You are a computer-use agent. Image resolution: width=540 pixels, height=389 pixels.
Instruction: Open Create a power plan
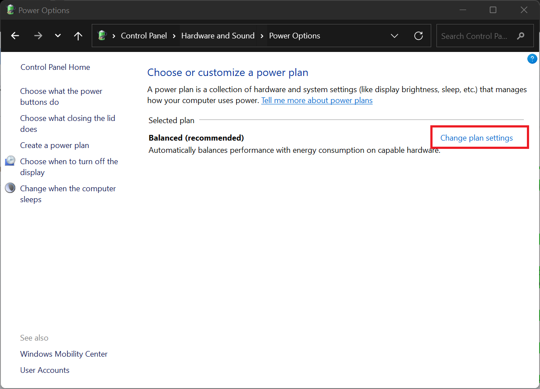point(55,145)
